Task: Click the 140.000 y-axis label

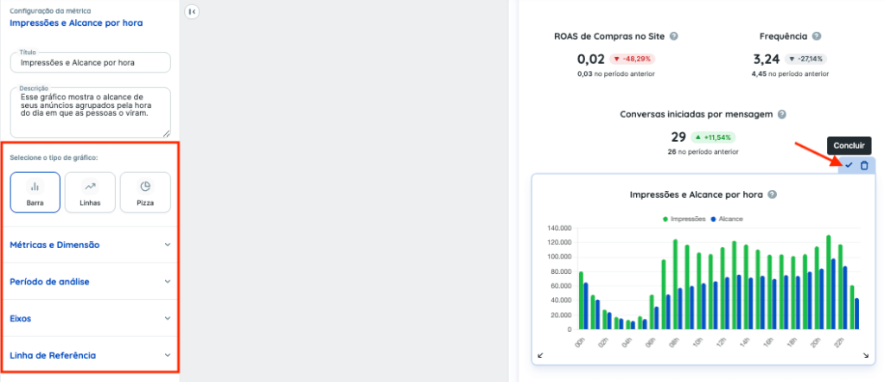Action: pyautogui.click(x=559, y=228)
